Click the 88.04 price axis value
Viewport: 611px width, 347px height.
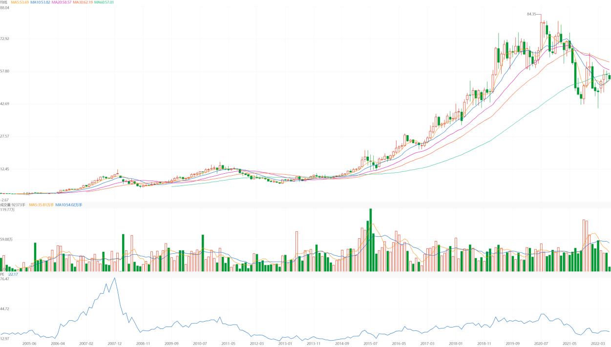[5, 8]
